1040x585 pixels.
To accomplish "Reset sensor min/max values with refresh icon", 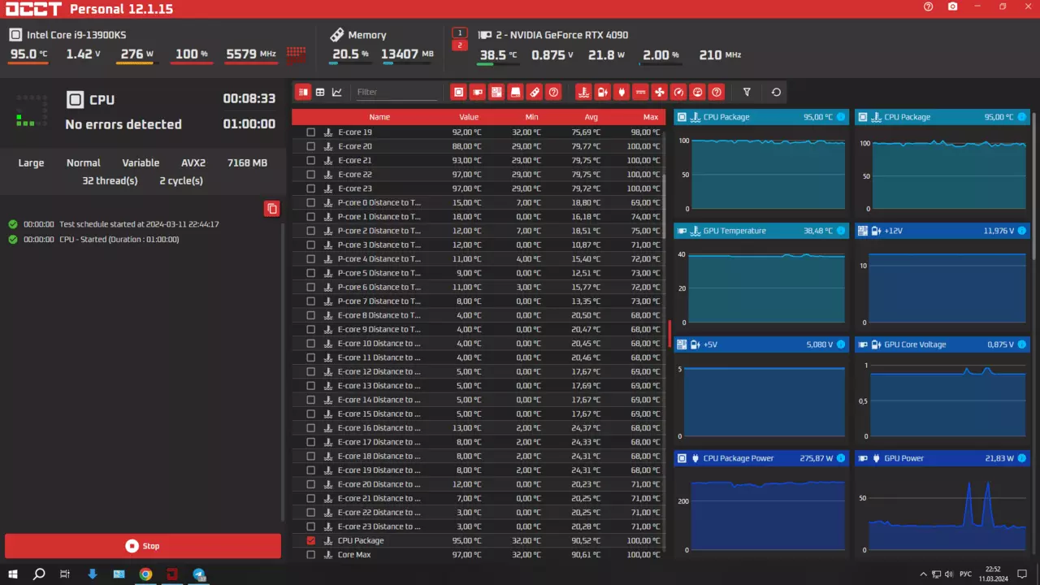I will pos(776,92).
